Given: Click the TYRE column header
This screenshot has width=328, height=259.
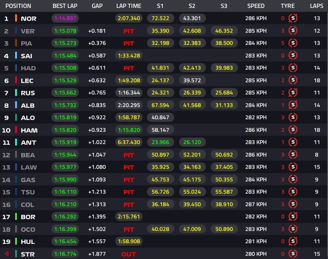Looking at the screenshot, I should click(288, 6).
